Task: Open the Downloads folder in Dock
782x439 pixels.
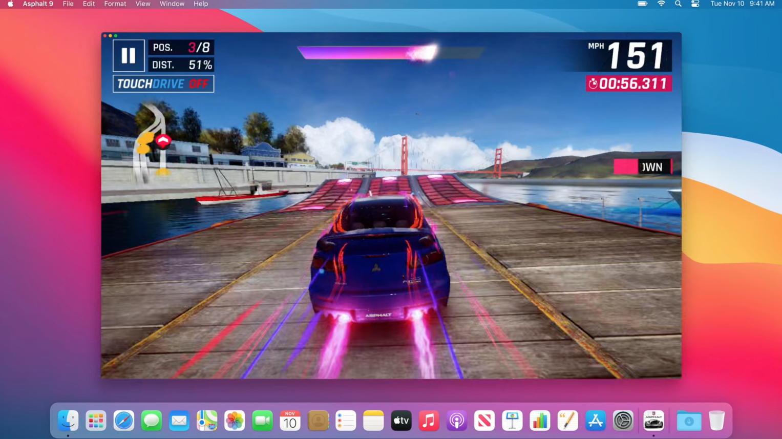Action: 689,421
